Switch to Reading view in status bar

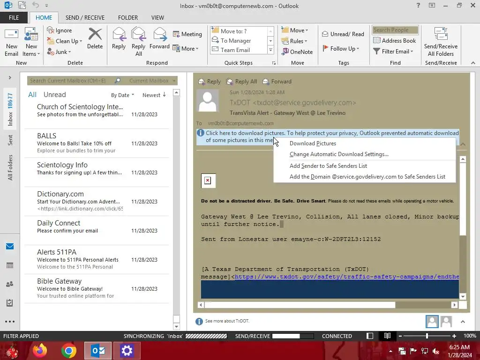(387, 336)
